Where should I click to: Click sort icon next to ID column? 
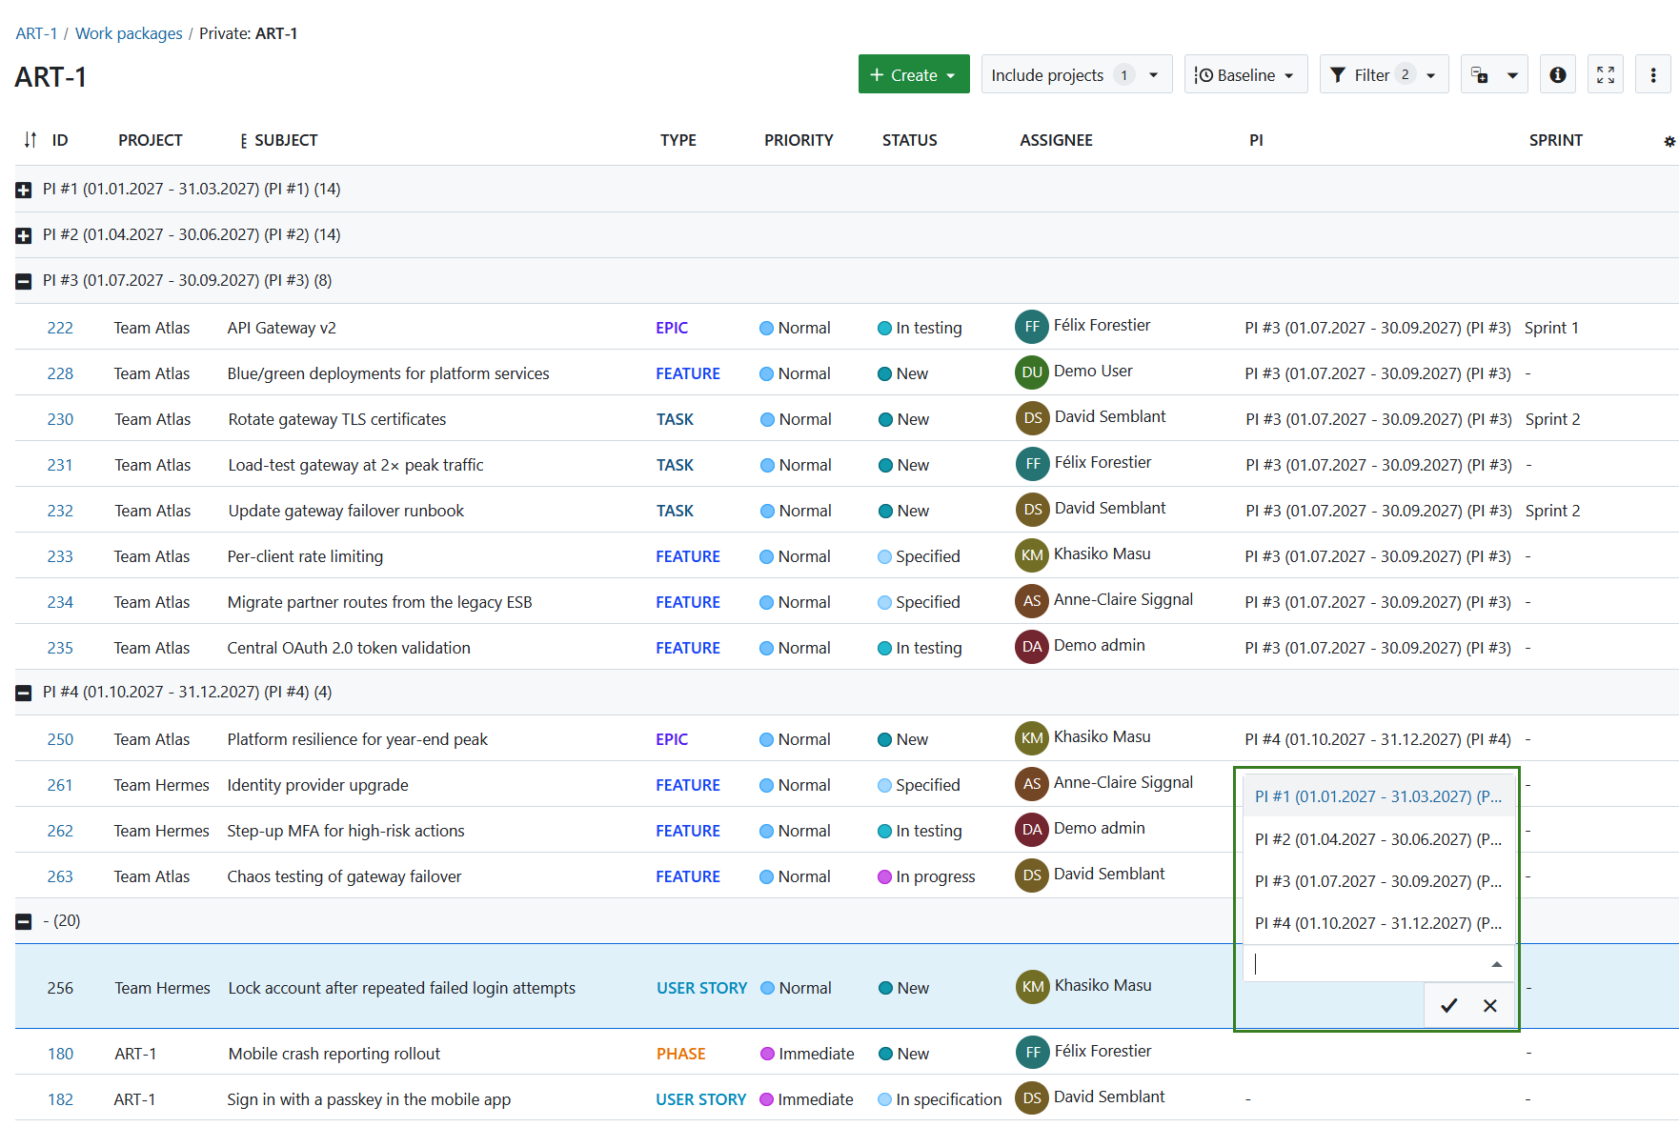(30, 140)
